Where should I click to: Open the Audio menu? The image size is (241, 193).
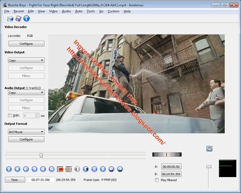66,11
